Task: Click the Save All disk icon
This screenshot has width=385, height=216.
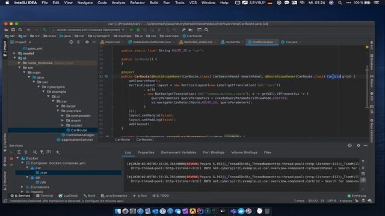Action: [13, 30]
